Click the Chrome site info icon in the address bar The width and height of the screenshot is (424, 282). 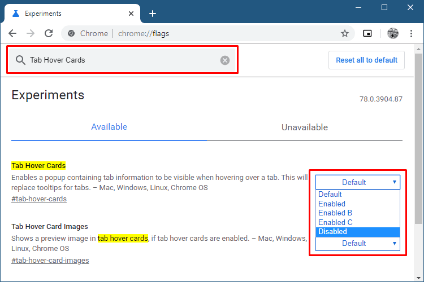point(71,33)
